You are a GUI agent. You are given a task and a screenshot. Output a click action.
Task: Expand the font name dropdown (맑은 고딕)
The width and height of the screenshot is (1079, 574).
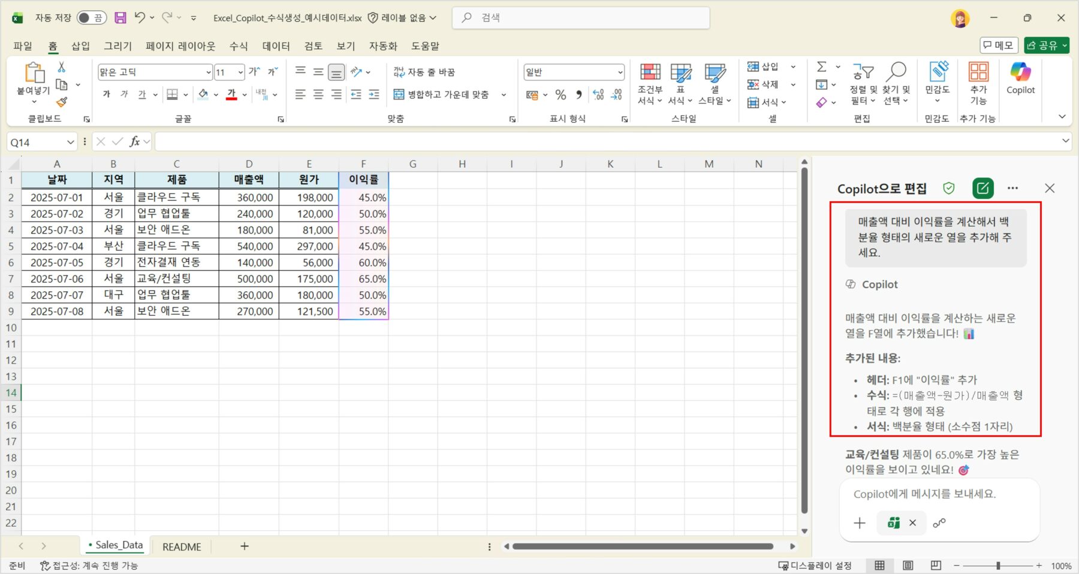coord(208,72)
